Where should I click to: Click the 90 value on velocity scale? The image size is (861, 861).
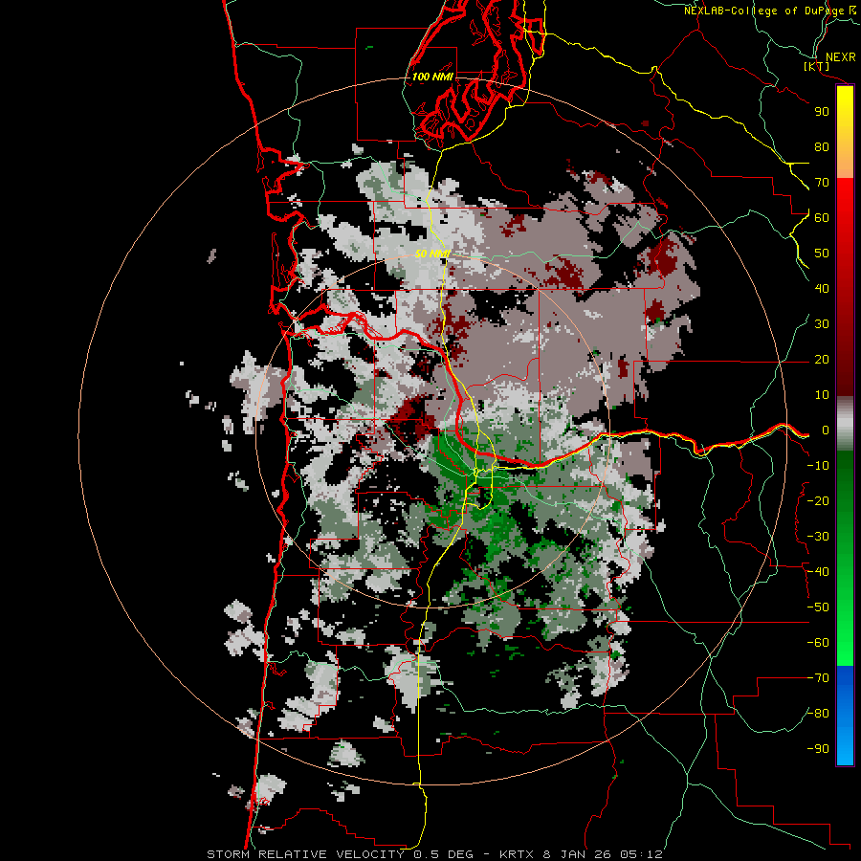pos(822,112)
